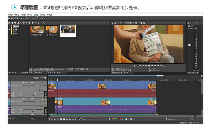Click the timeline transport Record microphone icon

pos(49,119)
